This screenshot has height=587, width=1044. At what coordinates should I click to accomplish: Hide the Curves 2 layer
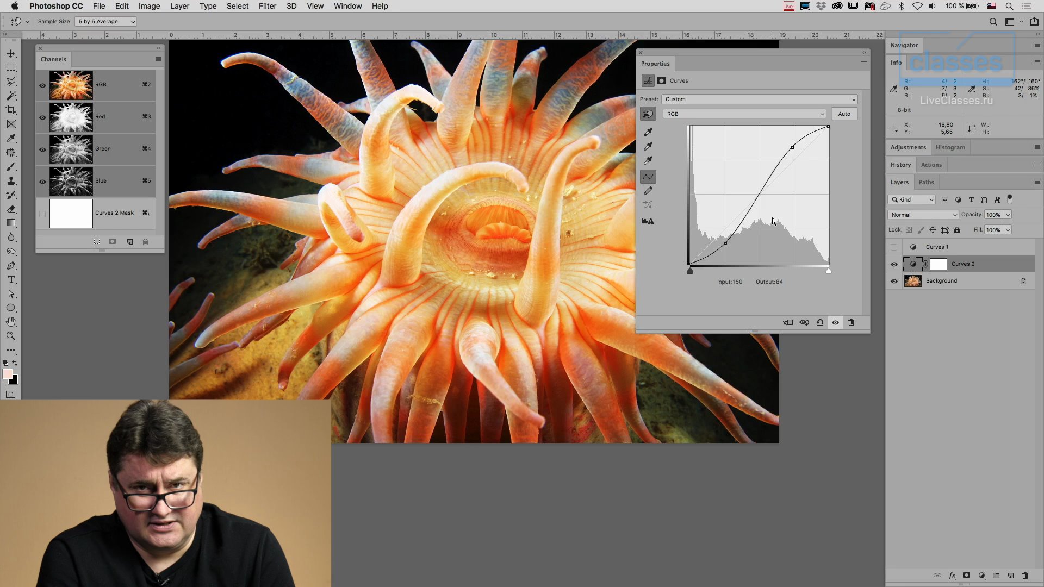click(894, 265)
